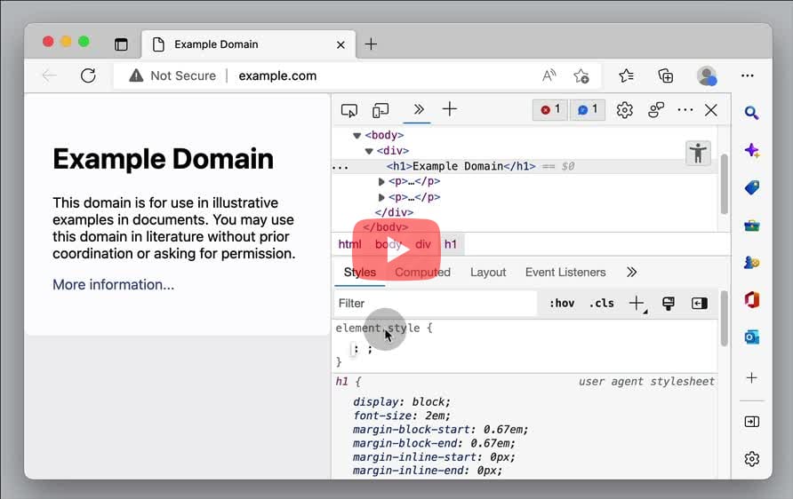Open sidebar Tools briefcase icon
Viewport: 793px width, 499px height.
point(751,226)
